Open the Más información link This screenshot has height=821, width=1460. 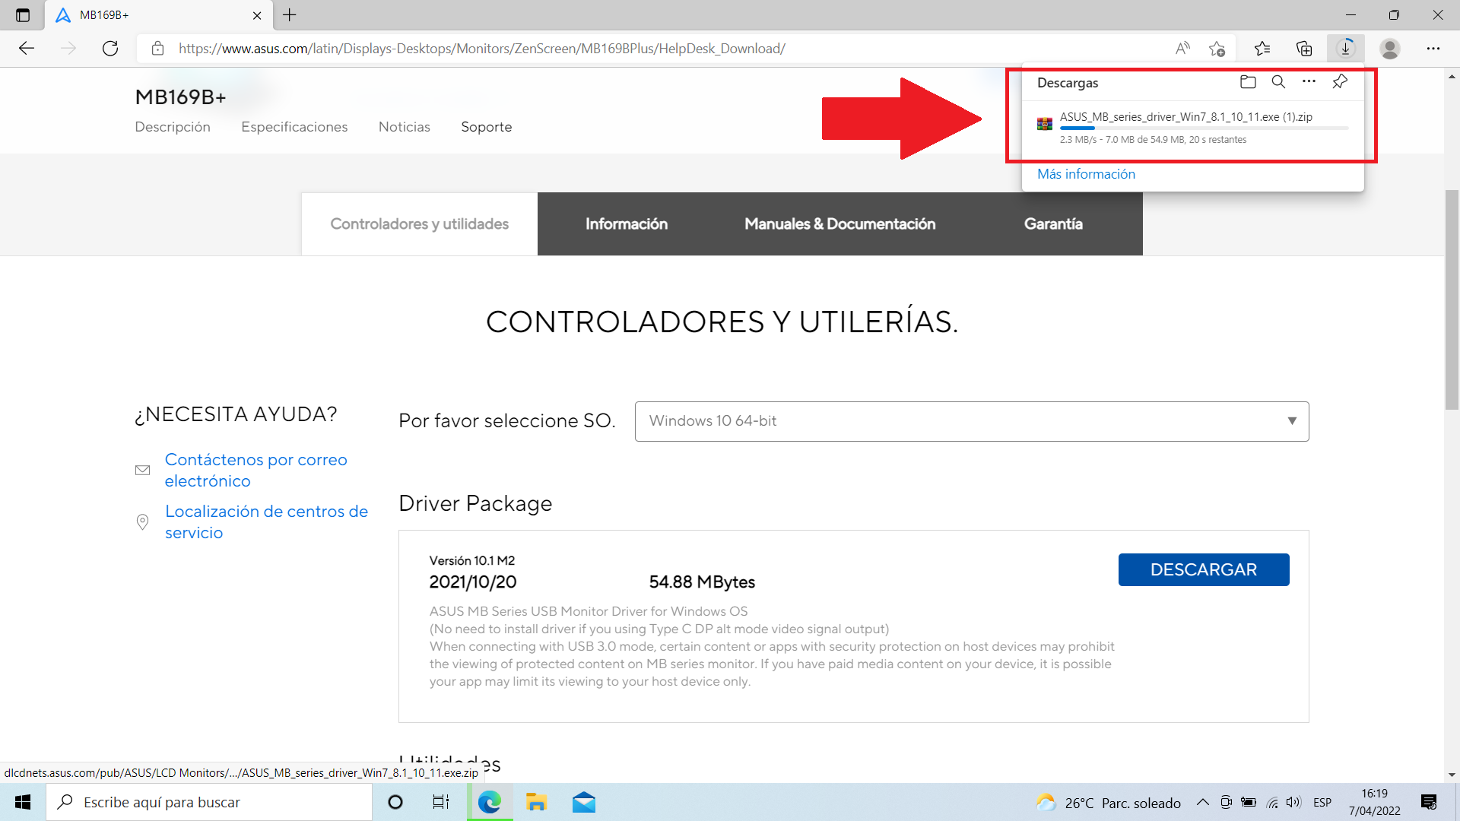pyautogui.click(x=1086, y=174)
